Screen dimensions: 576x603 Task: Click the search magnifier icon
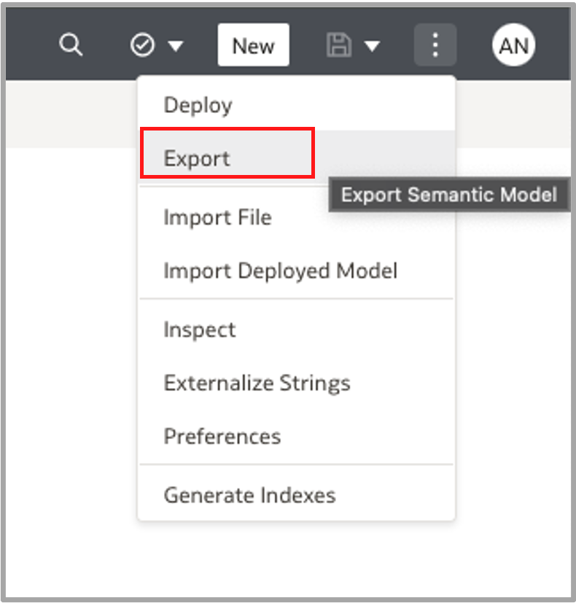(71, 45)
